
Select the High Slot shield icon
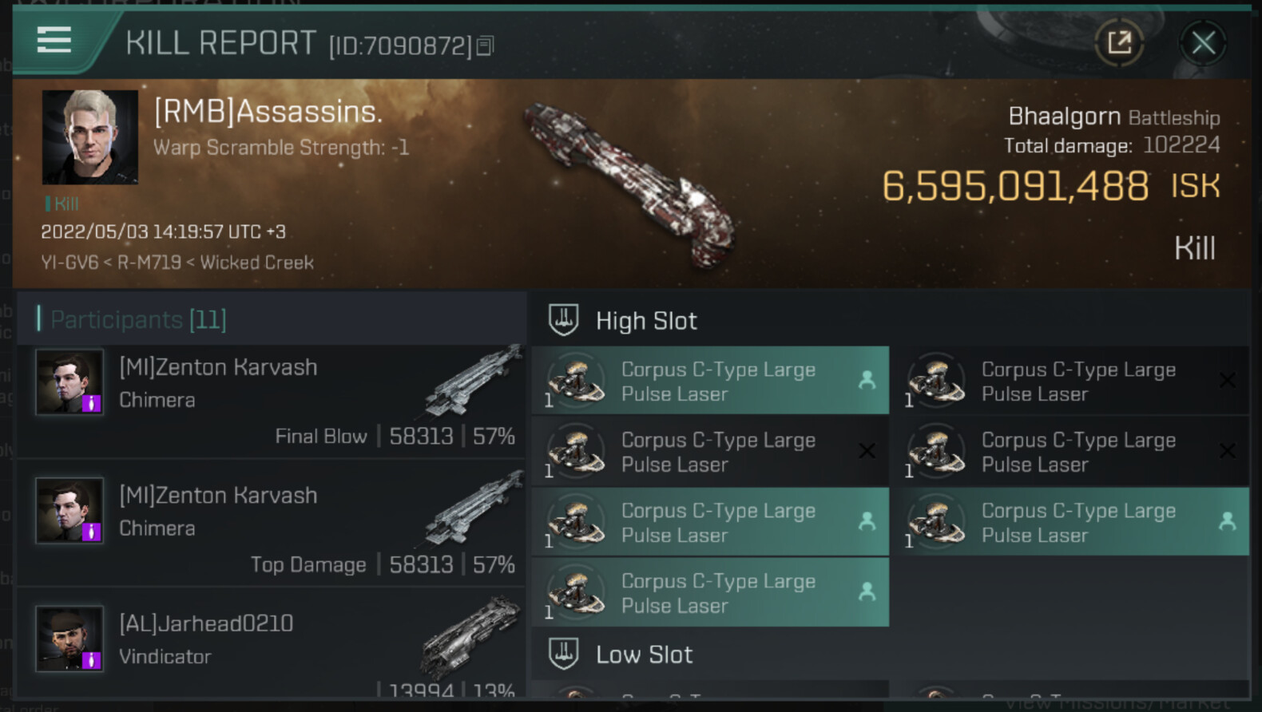[x=563, y=320]
